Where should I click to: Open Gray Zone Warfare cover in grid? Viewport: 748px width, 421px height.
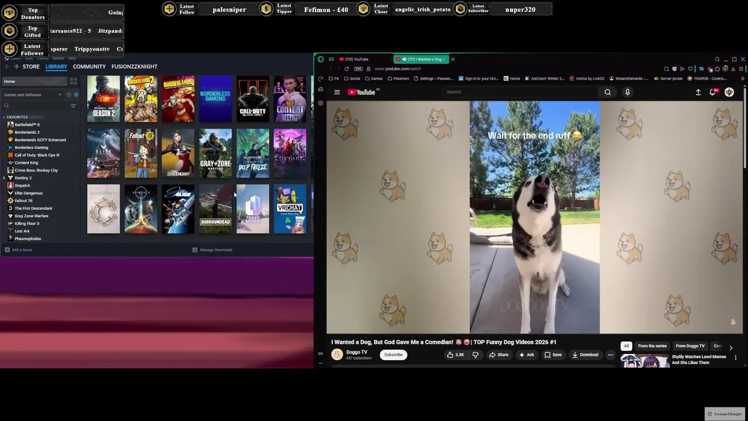[216, 153]
